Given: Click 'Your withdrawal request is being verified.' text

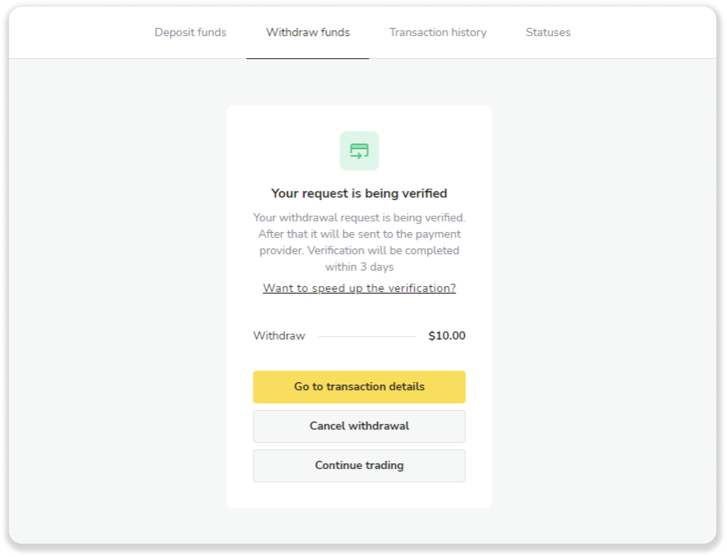Looking at the screenshot, I should coord(359,217).
